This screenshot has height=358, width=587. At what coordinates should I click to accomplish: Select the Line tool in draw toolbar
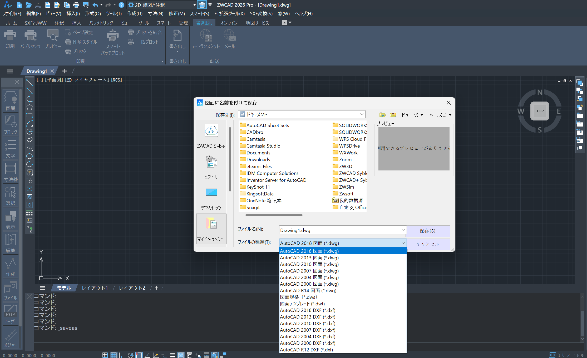pos(29,83)
